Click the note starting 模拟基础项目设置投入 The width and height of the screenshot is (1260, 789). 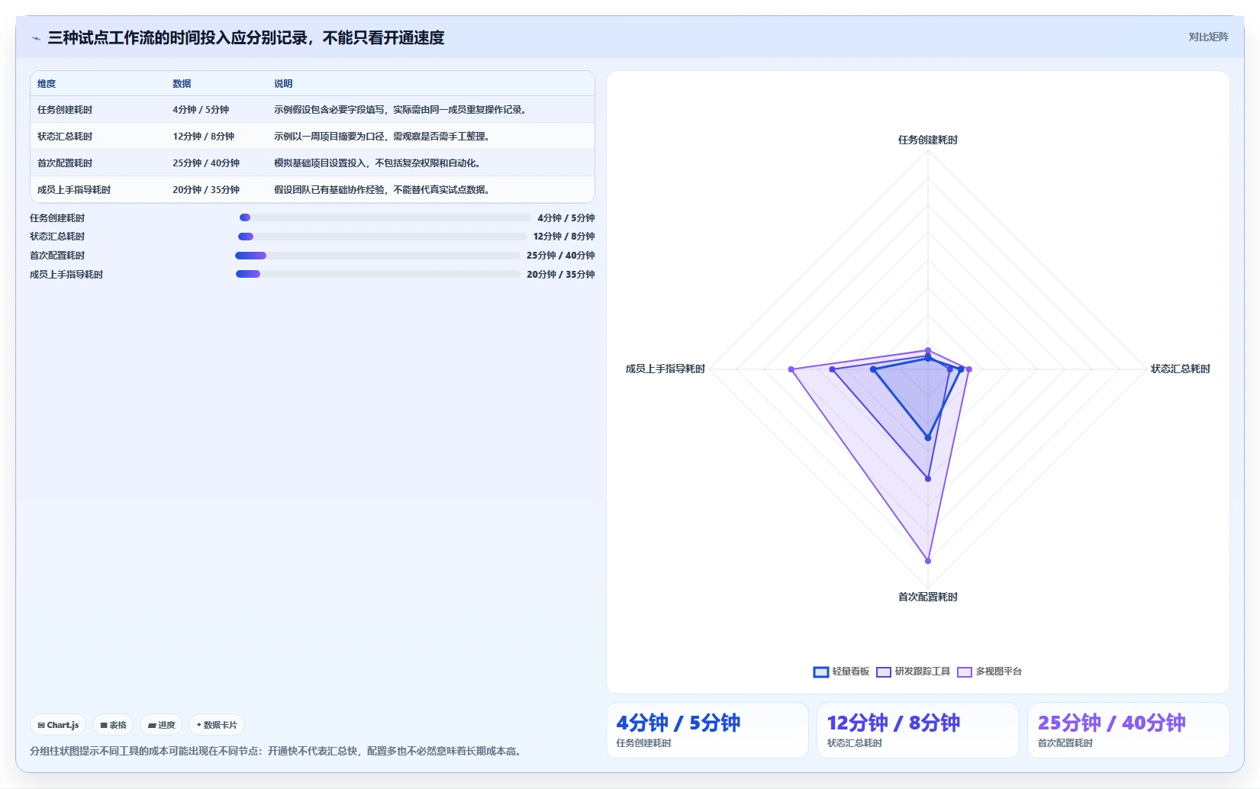pyautogui.click(x=377, y=163)
